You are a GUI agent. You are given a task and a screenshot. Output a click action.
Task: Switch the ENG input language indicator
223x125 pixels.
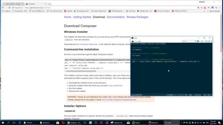pos(207,123)
